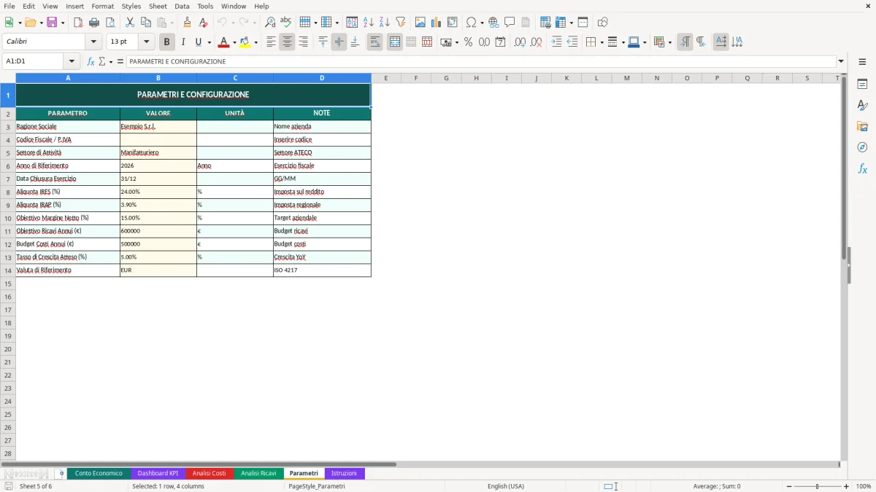Sort descending icon in toolbar
Image resolution: width=876 pixels, height=492 pixels.
coord(385,23)
